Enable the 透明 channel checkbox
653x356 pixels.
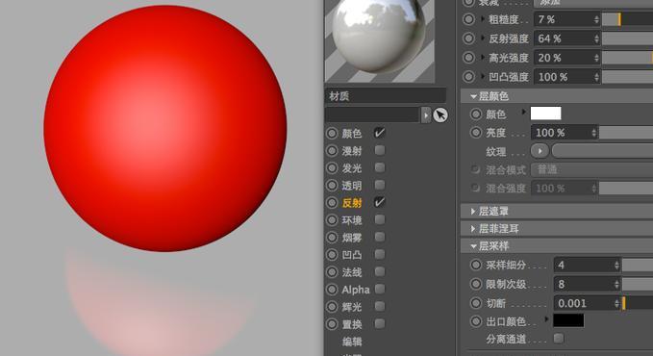379,185
